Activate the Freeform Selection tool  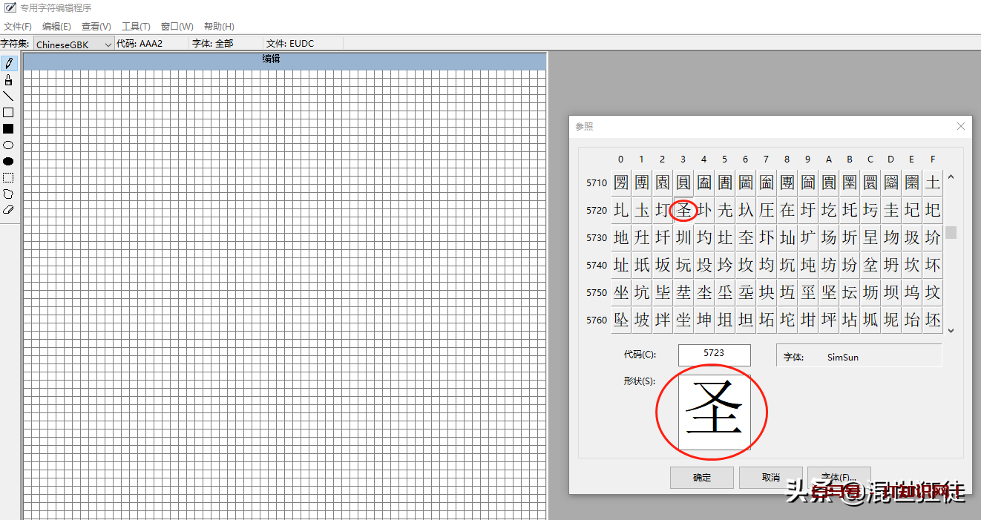(x=9, y=194)
